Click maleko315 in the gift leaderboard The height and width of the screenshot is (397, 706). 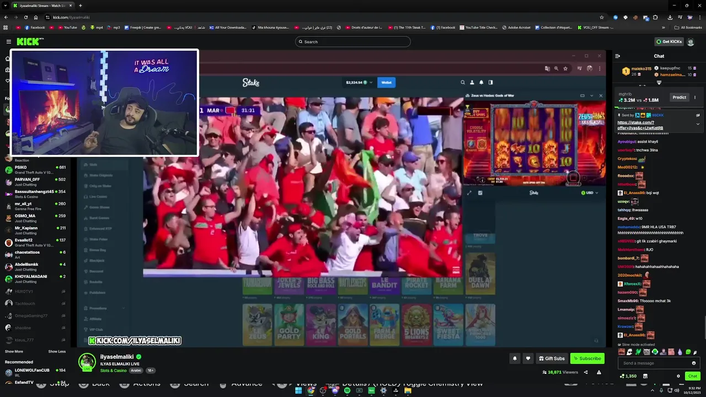641,68
